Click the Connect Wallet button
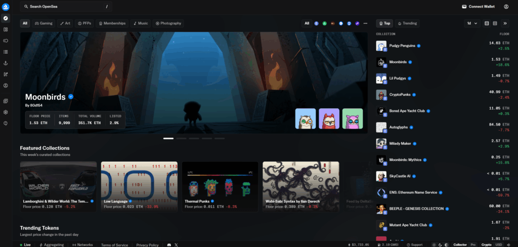This screenshot has height=247, width=518. pos(478,7)
